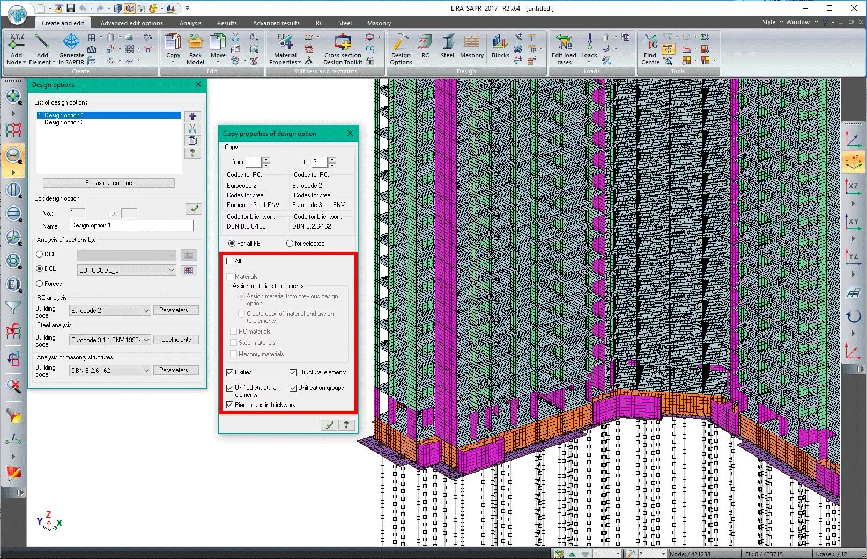
Task: Choose For all FE option
Action: [232, 244]
